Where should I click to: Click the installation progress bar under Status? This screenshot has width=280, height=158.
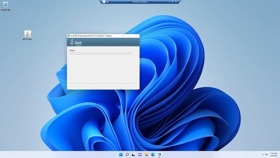click(x=101, y=54)
